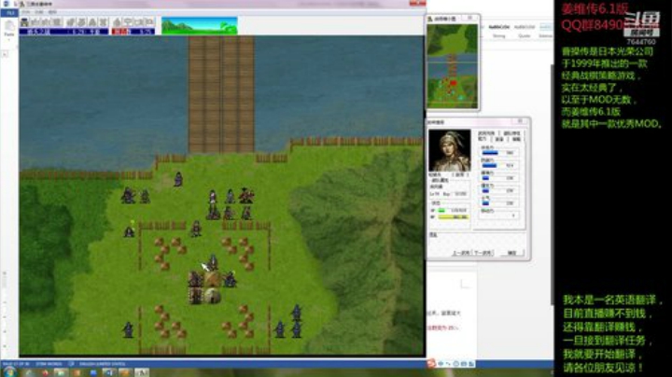672x377 pixels.
Task: Click the word count in Word status bar
Action: coord(49,364)
